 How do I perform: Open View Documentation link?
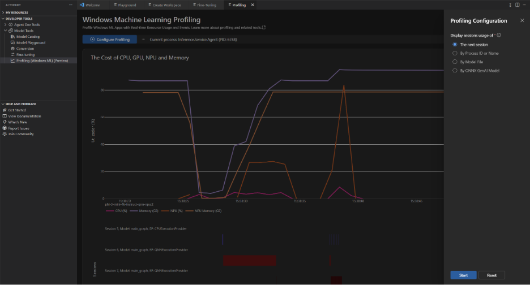pos(25,116)
